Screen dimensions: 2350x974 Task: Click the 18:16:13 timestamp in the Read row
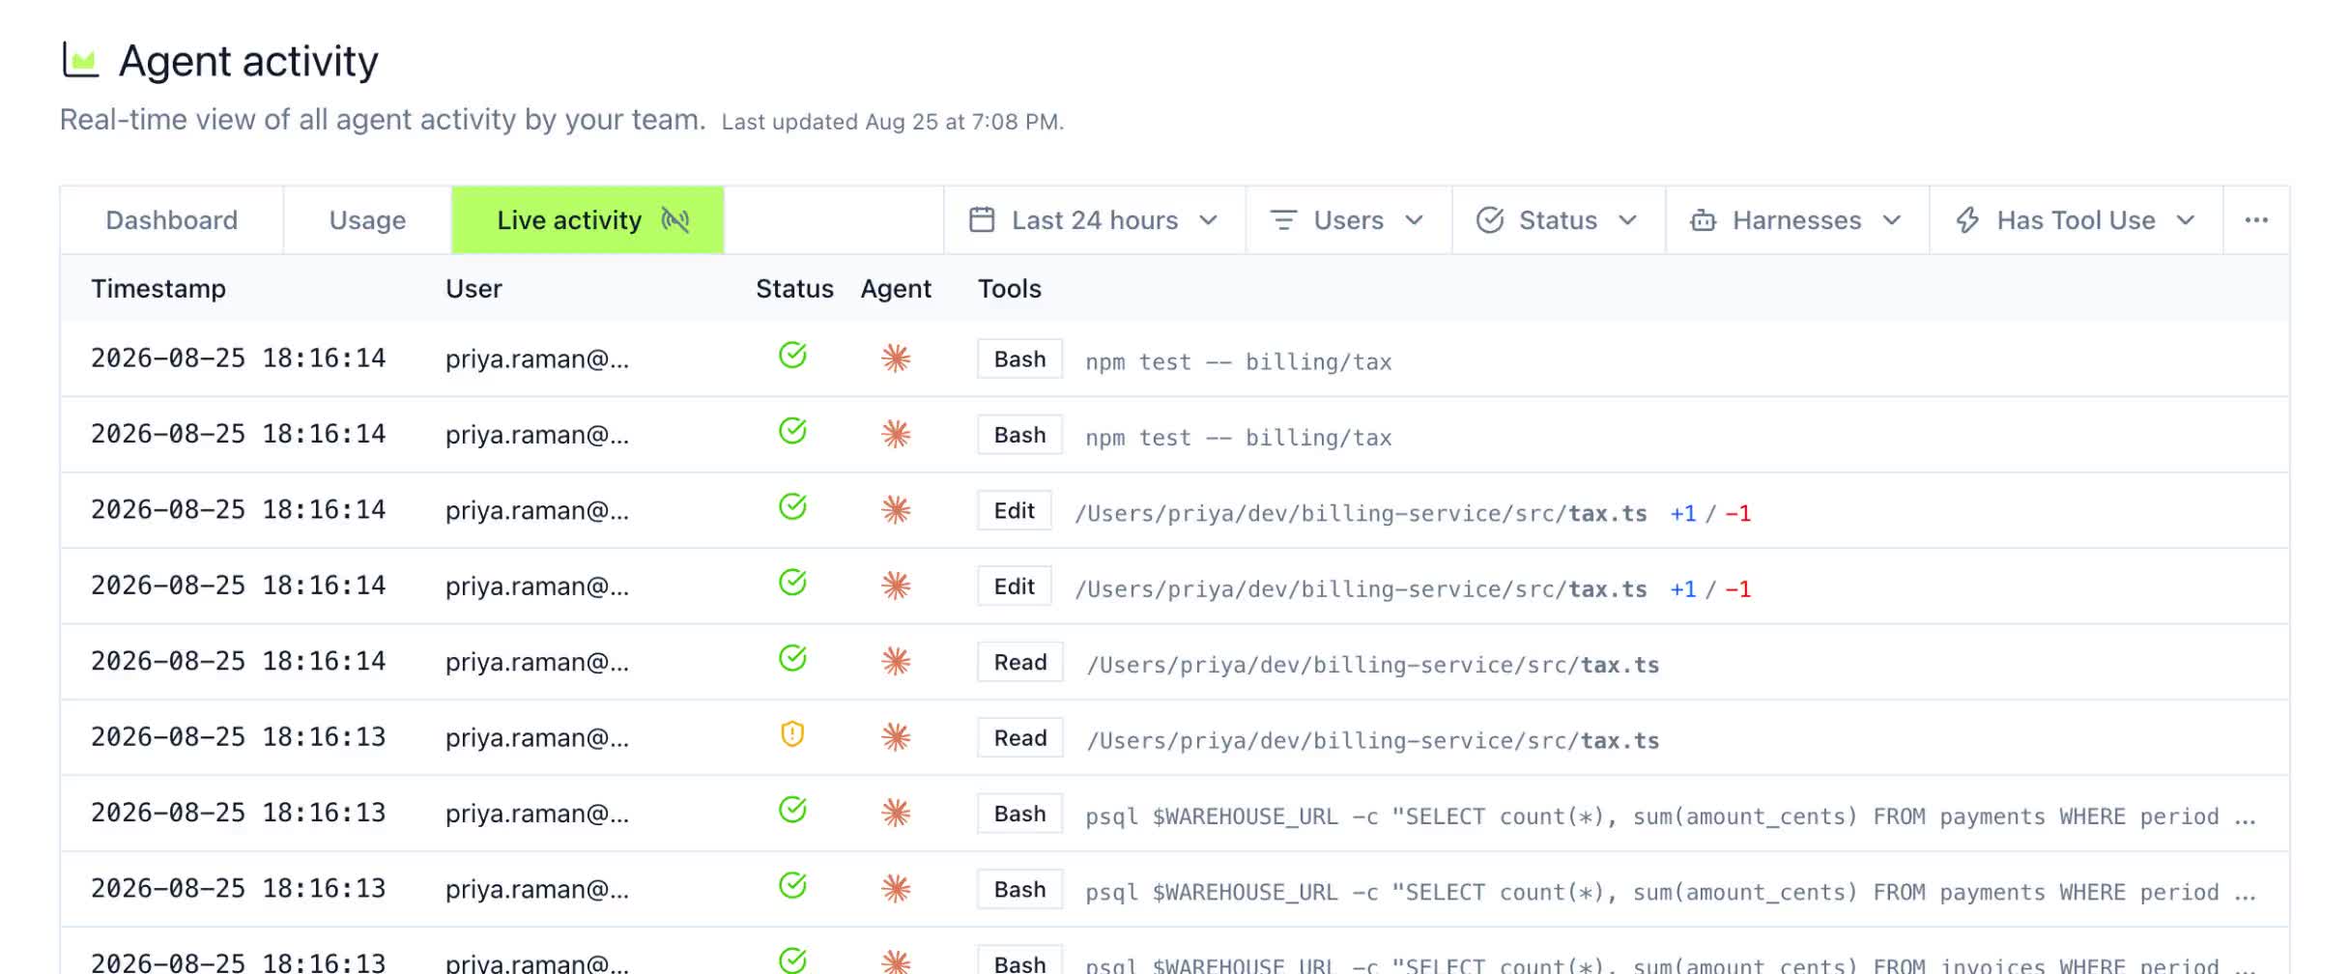coord(238,737)
